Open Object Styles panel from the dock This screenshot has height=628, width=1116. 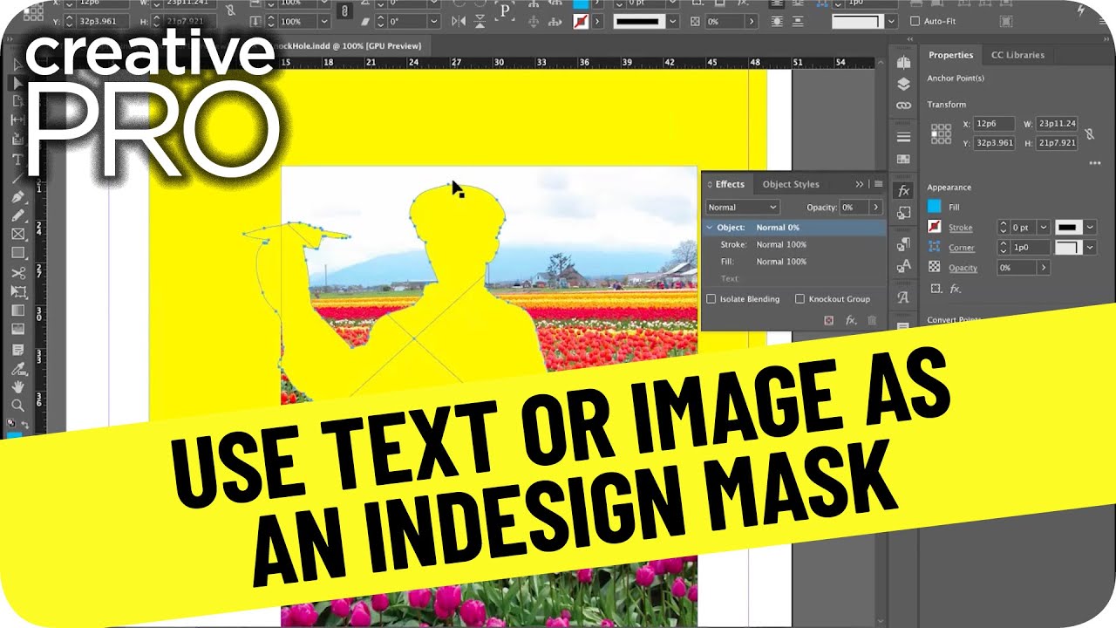click(903, 212)
